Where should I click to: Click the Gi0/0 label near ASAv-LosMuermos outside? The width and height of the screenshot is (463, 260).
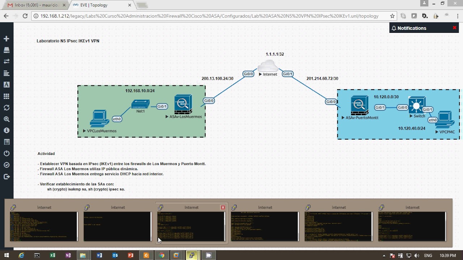point(209,101)
